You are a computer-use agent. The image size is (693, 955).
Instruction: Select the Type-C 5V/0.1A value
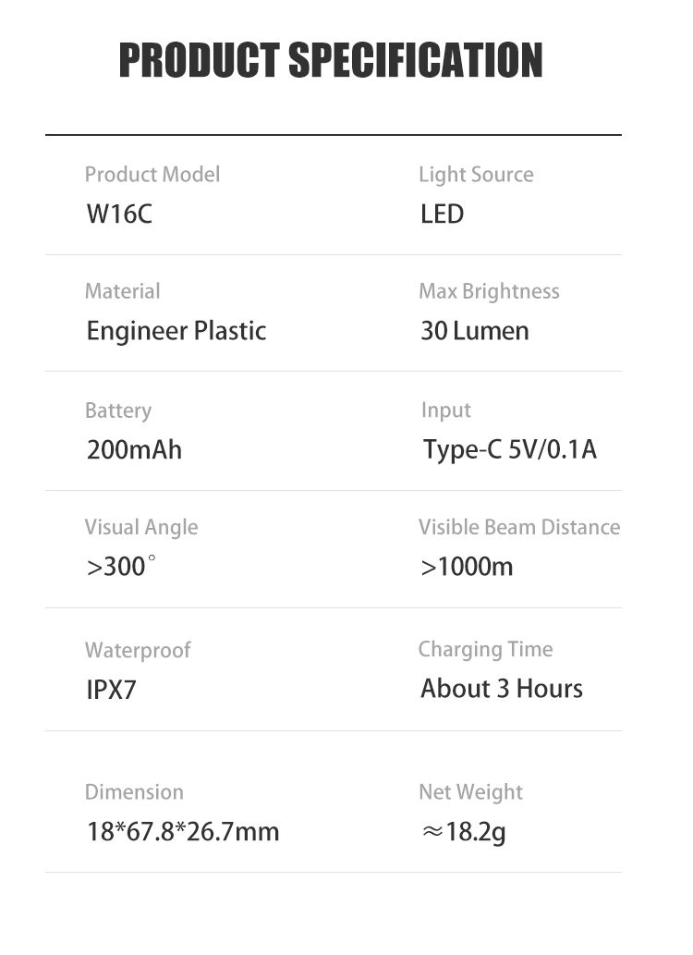coord(510,450)
